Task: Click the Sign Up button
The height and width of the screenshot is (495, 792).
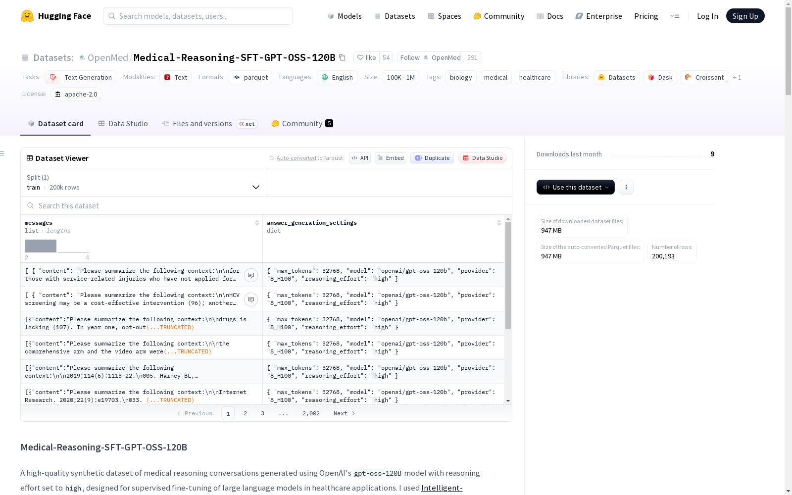Action: (745, 16)
